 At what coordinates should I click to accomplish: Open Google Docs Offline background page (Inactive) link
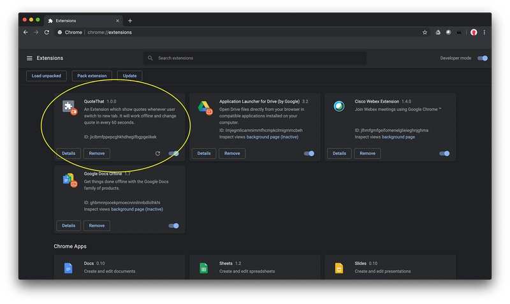pyautogui.click(x=137, y=209)
